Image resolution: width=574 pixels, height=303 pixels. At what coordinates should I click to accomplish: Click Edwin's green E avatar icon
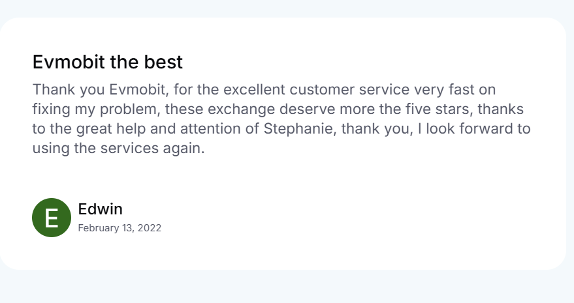52,218
